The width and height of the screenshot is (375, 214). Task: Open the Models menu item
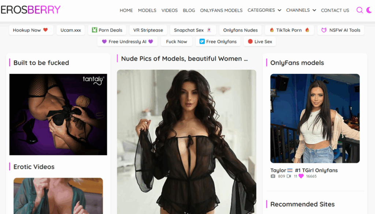point(147,10)
